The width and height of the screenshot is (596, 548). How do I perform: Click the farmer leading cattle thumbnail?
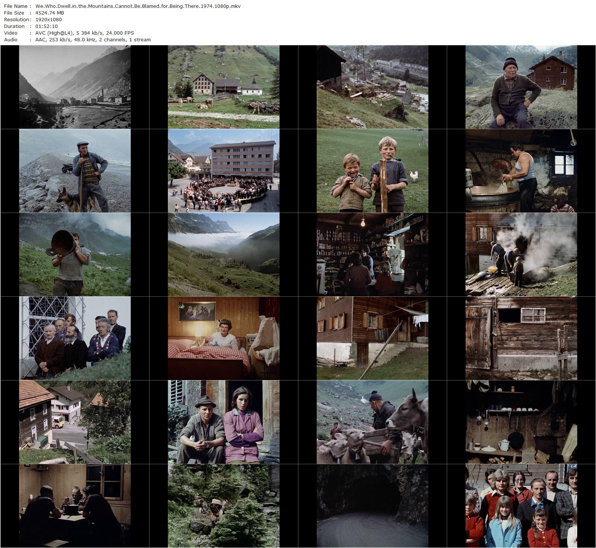point(372,418)
